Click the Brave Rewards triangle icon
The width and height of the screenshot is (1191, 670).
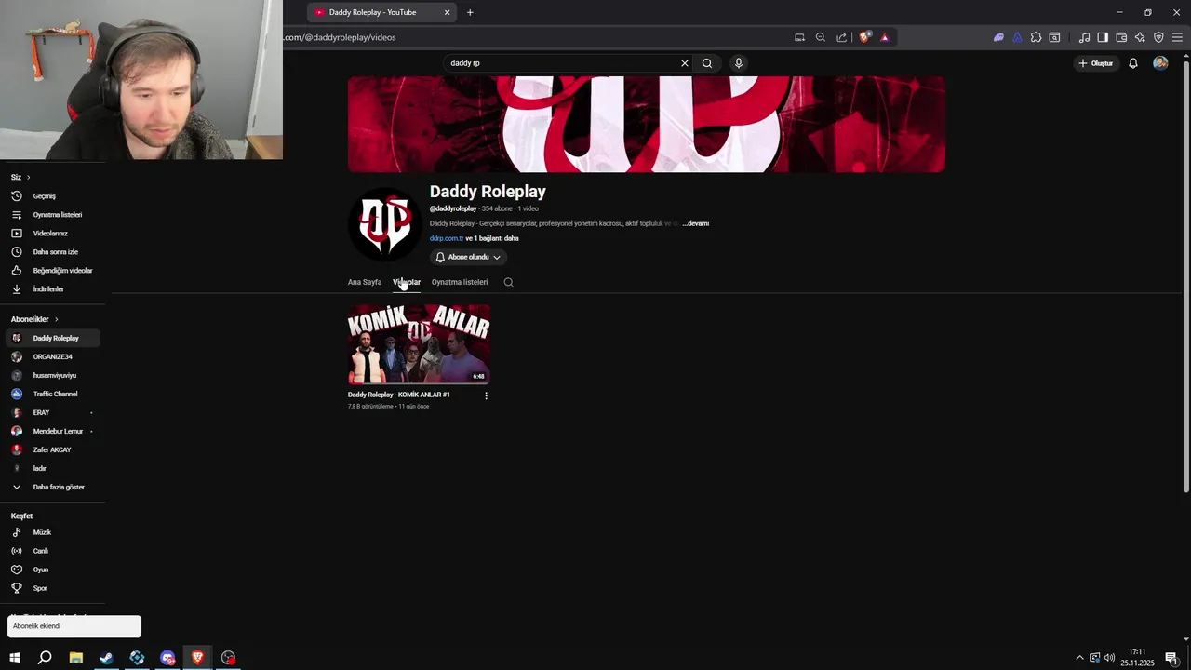pos(885,37)
